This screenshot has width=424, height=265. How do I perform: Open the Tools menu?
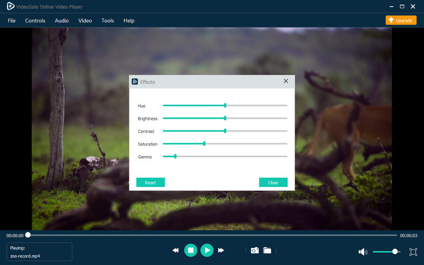tap(108, 21)
